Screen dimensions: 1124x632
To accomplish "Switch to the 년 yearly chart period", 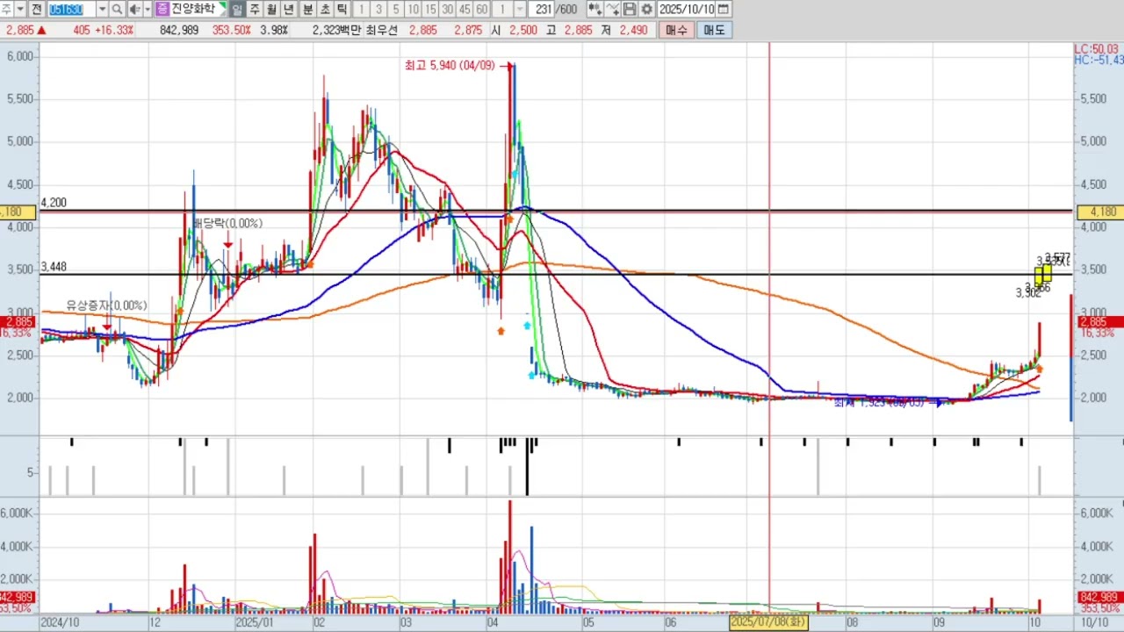I will 288,9.
